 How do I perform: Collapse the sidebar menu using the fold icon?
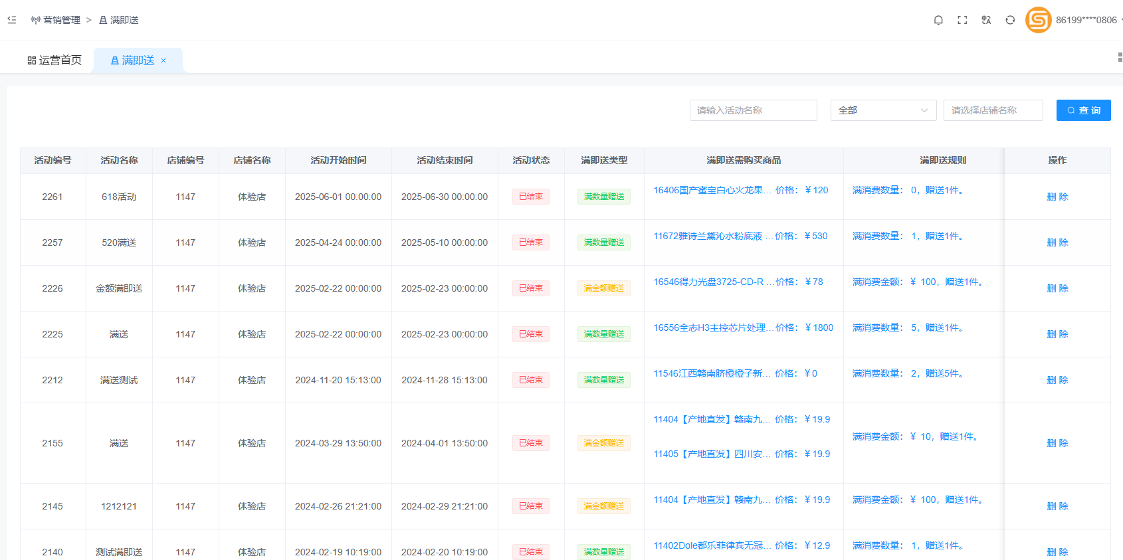click(12, 20)
